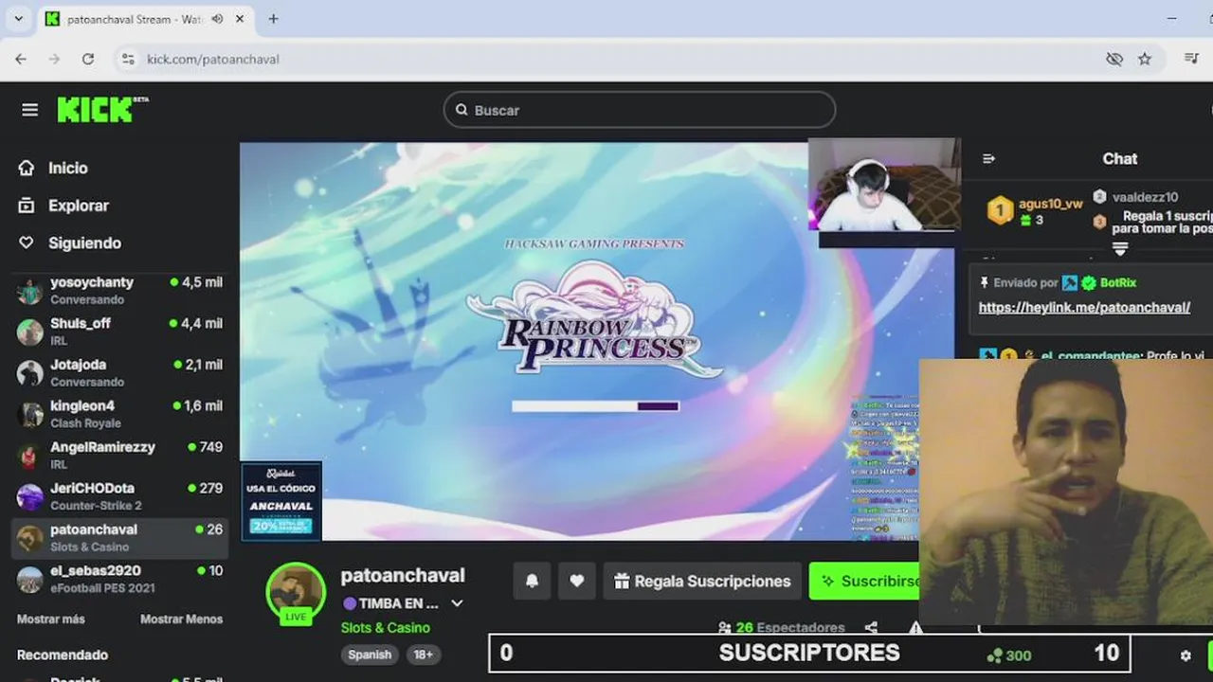Click the site information icon in address bar

(x=129, y=59)
